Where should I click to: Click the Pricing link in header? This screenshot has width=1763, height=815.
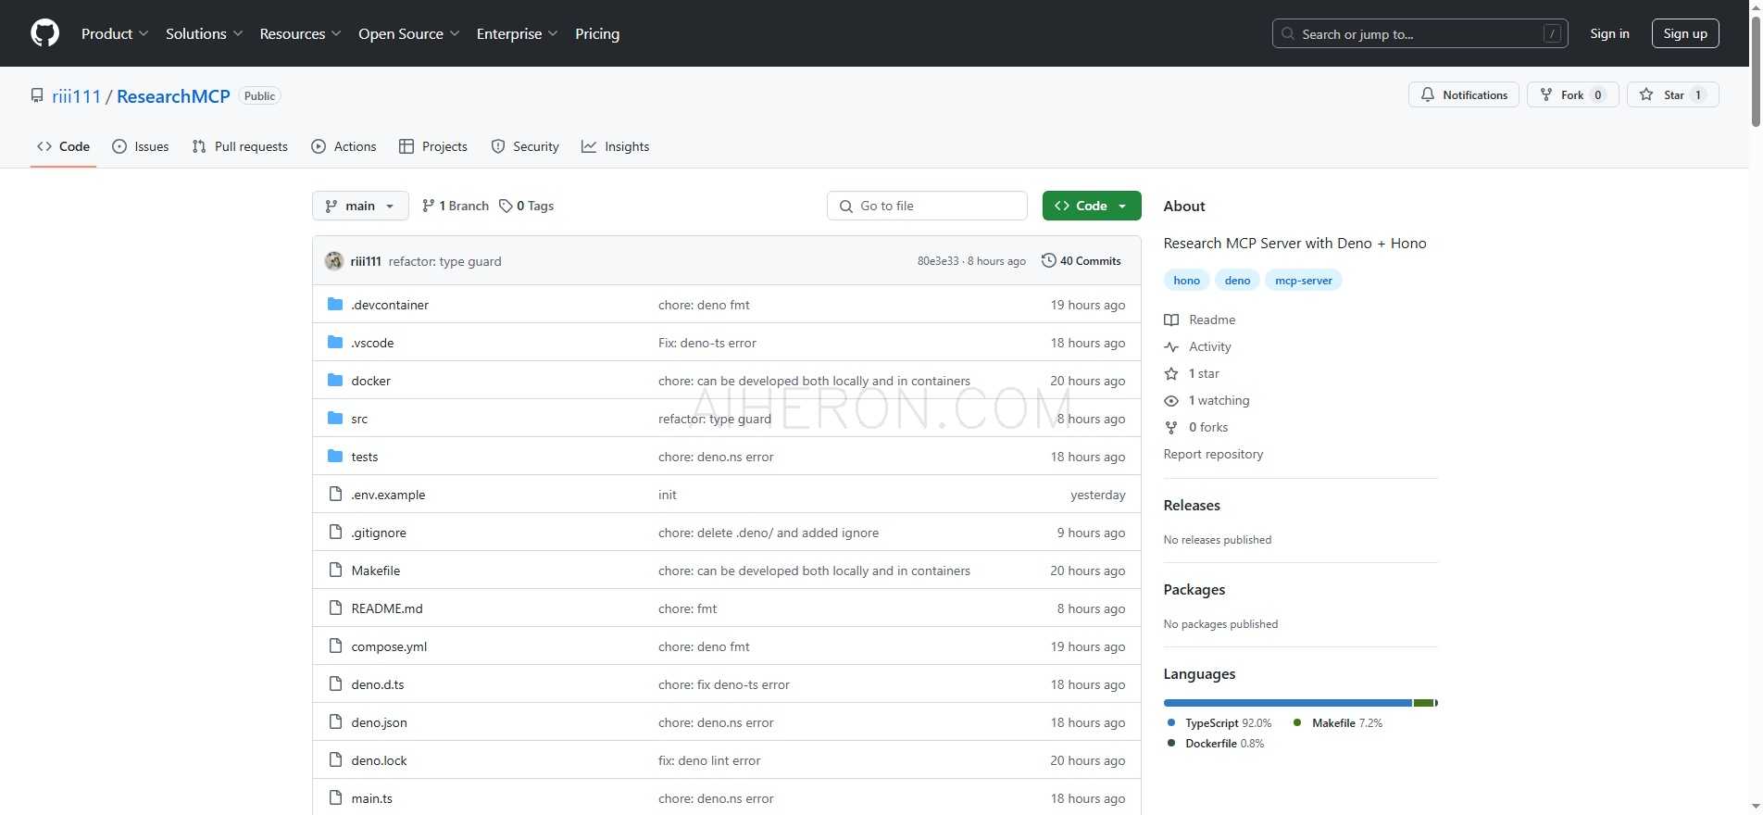click(597, 33)
